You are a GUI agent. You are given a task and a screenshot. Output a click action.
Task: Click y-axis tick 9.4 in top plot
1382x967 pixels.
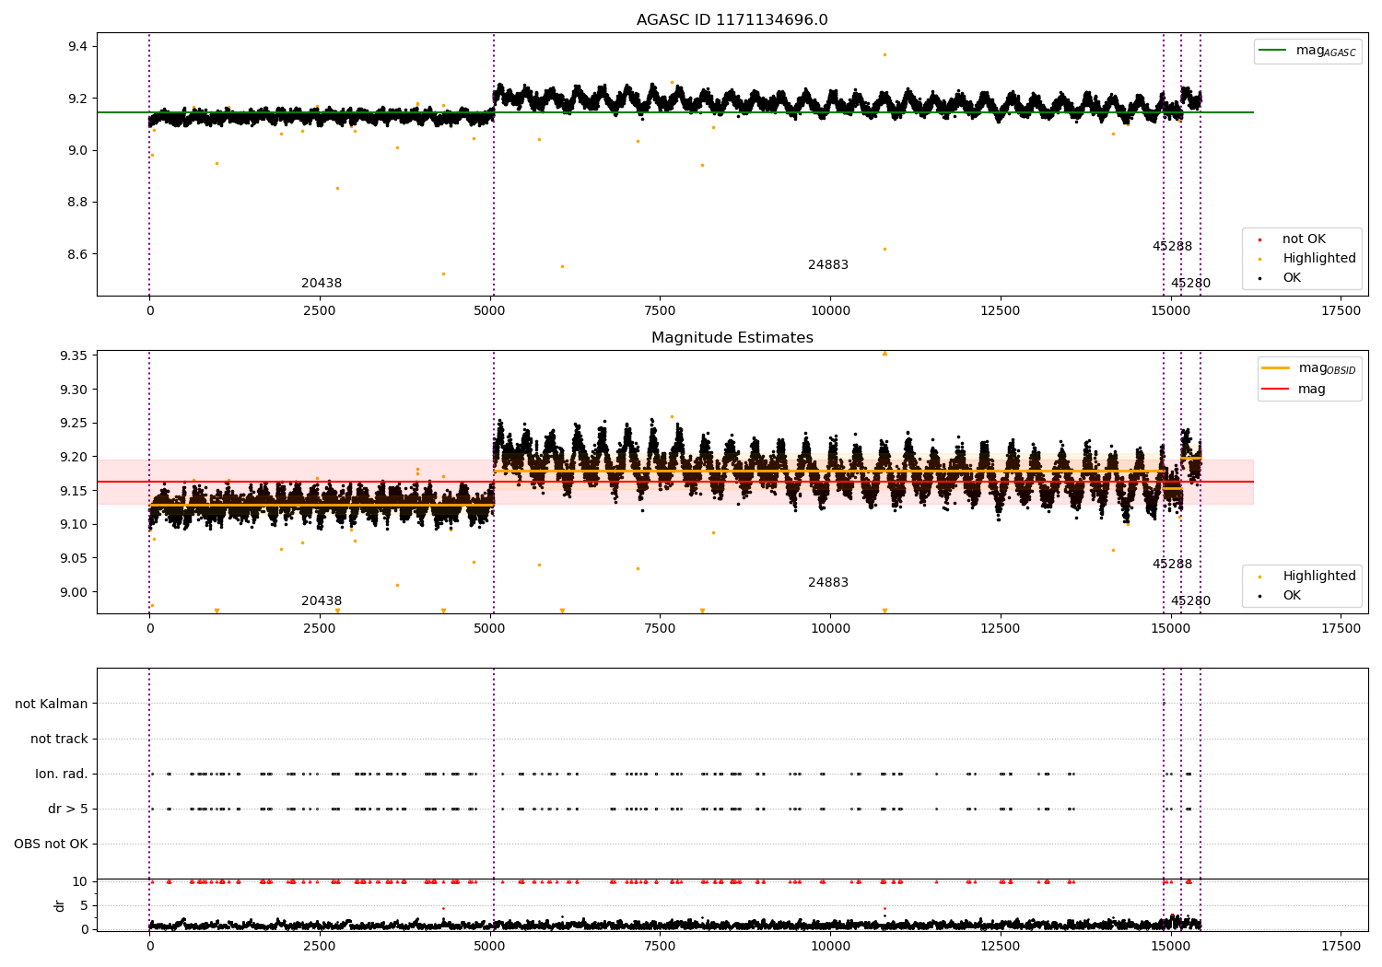click(x=76, y=47)
